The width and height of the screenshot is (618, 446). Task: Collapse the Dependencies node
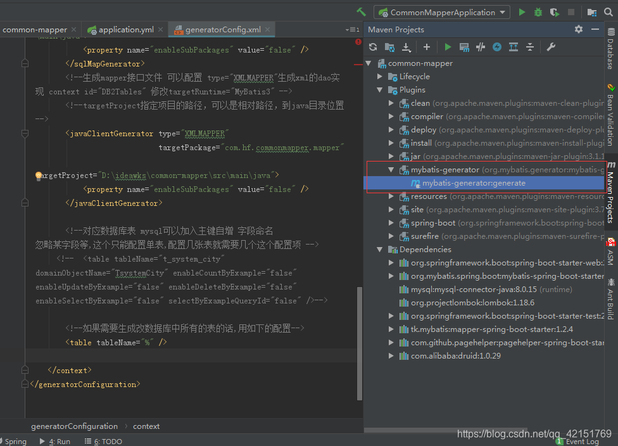[379, 250]
